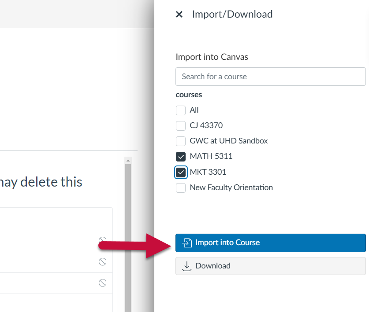This screenshot has width=369, height=312.
Task: Check the All courses checkbox
Action: [x=181, y=110]
